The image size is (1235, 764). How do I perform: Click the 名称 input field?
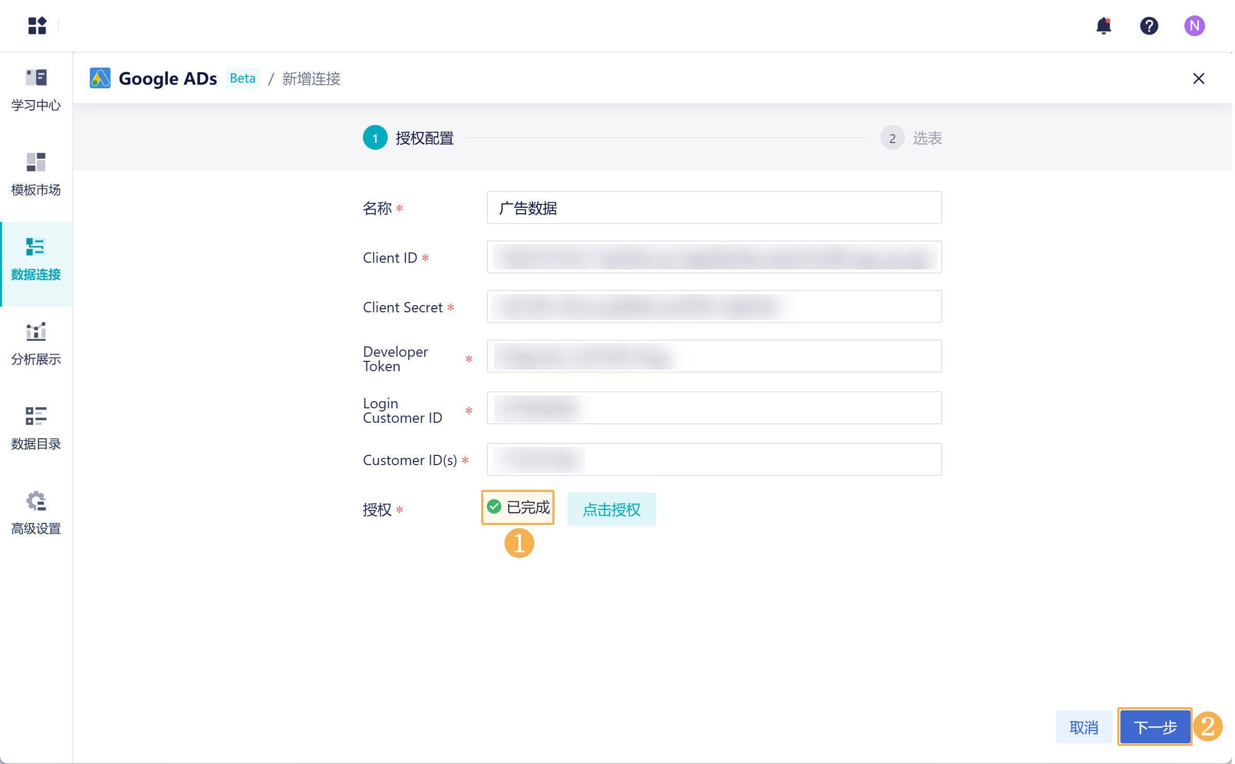coord(714,208)
